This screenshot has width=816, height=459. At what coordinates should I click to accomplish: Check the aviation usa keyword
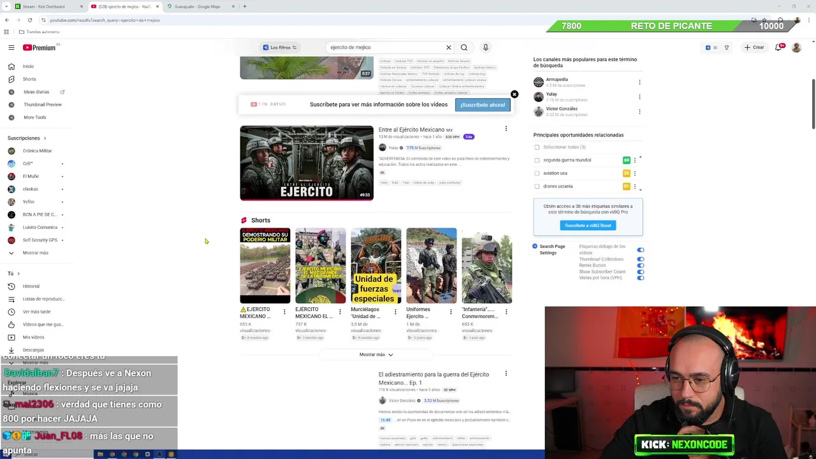(537, 173)
